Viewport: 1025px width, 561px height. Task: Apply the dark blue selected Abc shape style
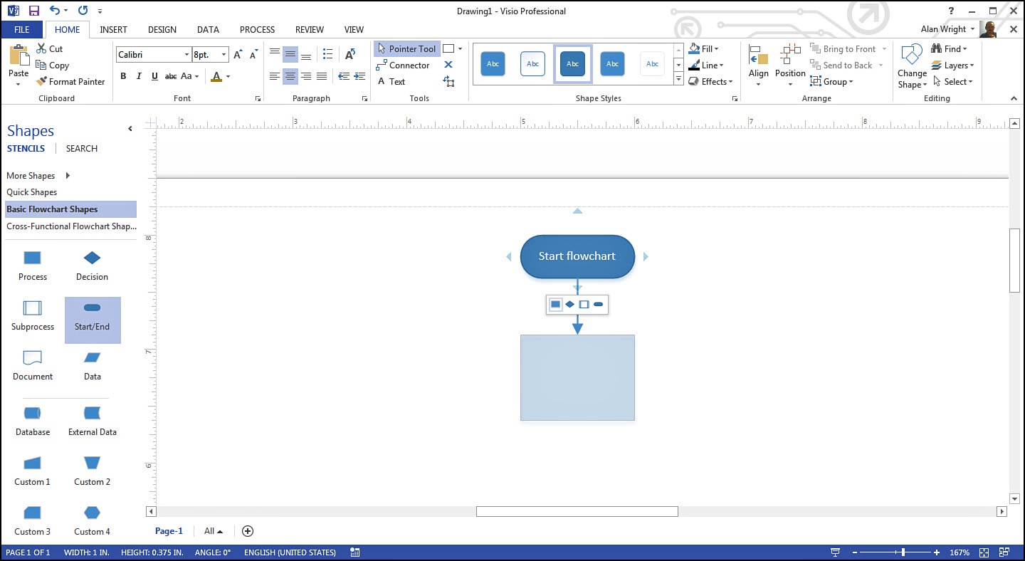pos(573,63)
